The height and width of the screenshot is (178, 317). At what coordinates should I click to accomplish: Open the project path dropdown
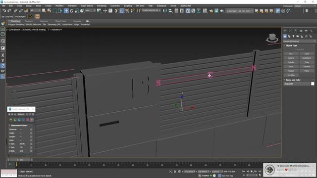tap(240, 11)
